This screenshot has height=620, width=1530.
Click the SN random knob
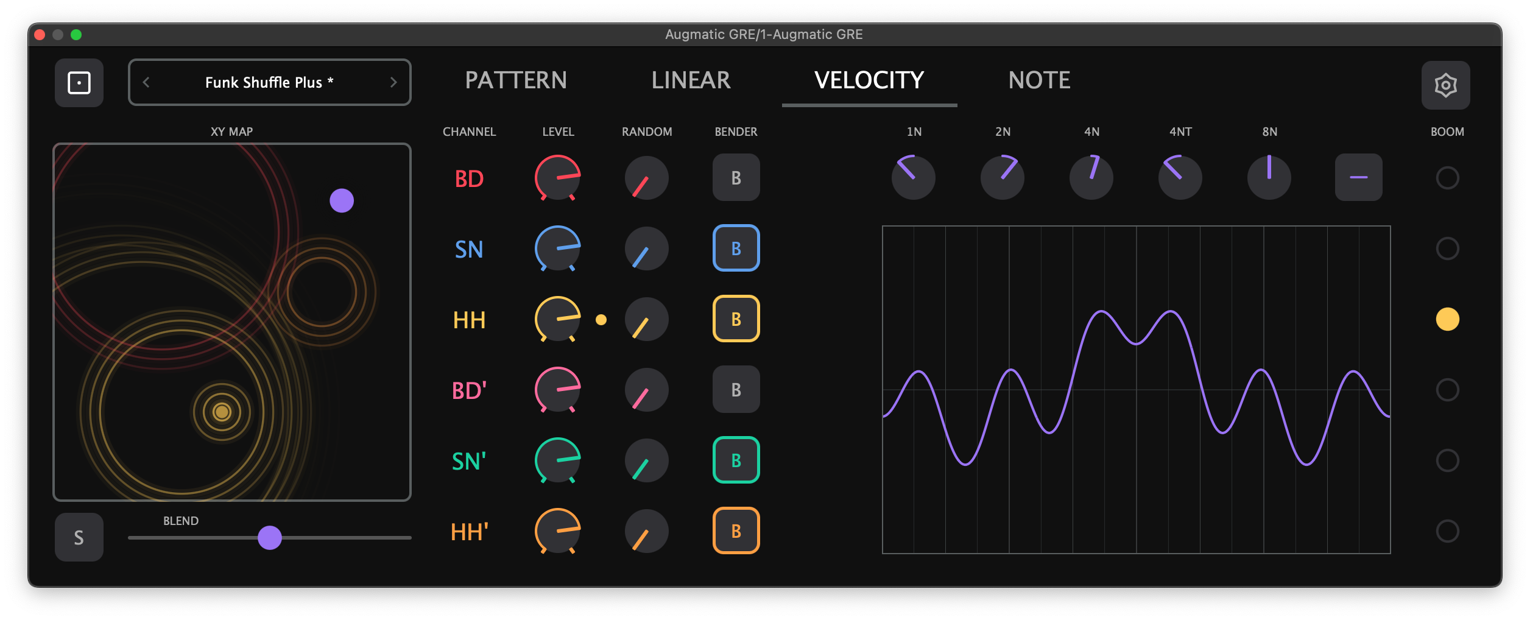point(646,248)
